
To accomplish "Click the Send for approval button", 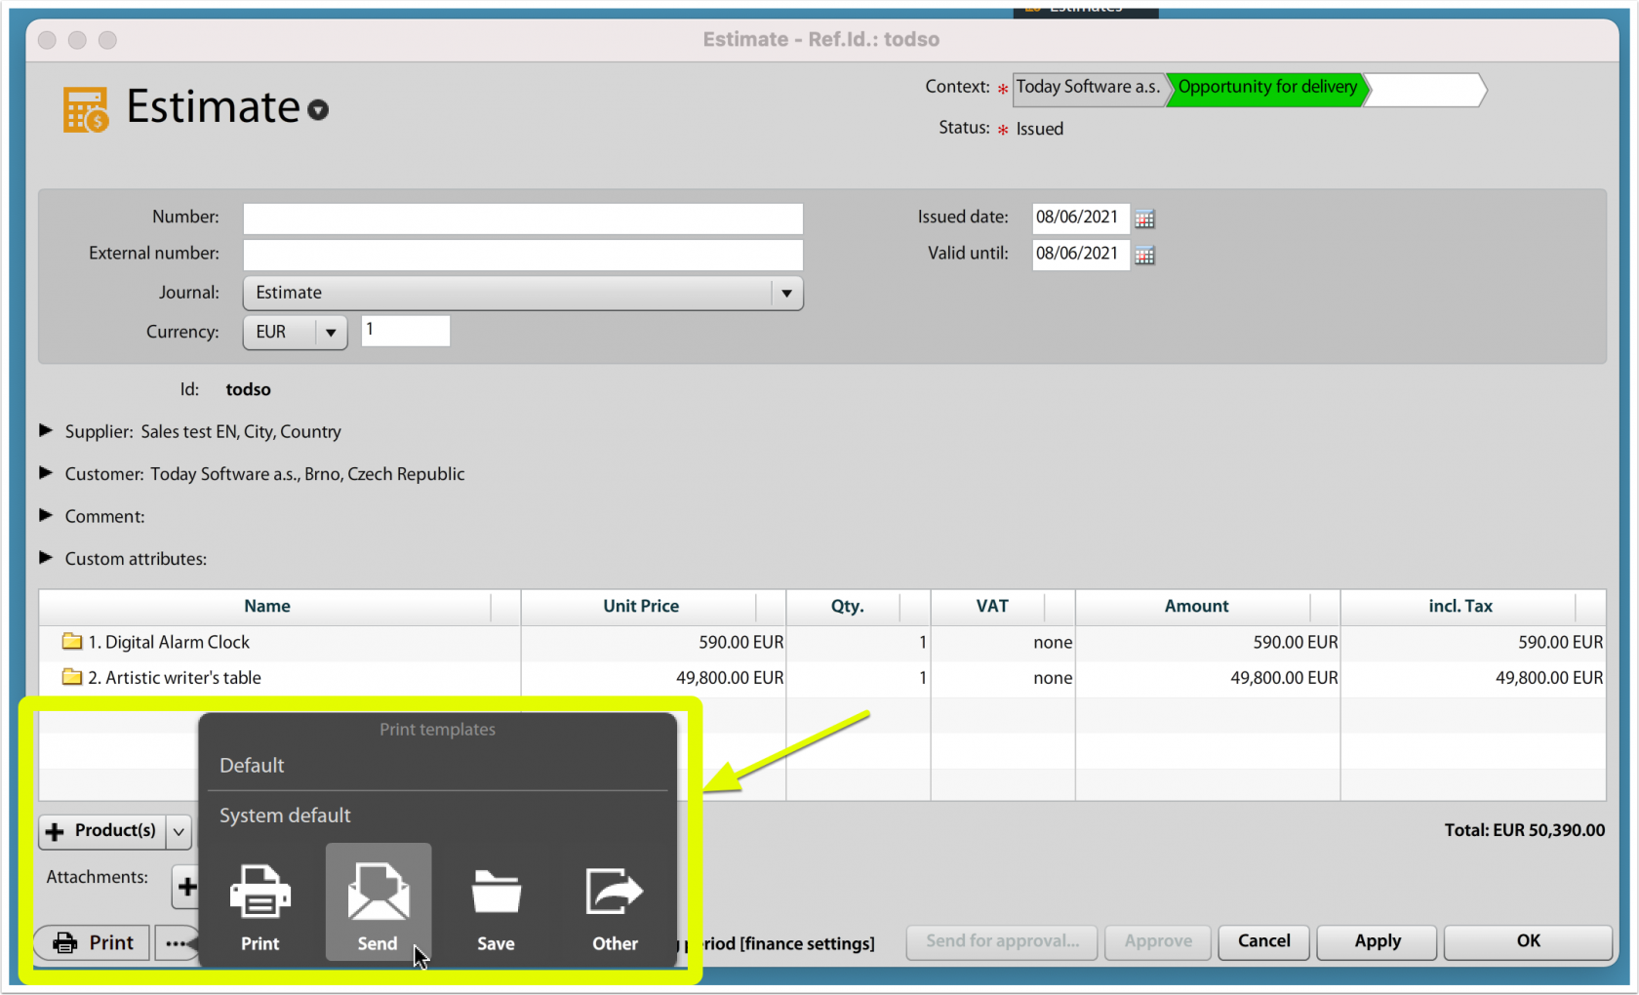I will pos(1002,941).
